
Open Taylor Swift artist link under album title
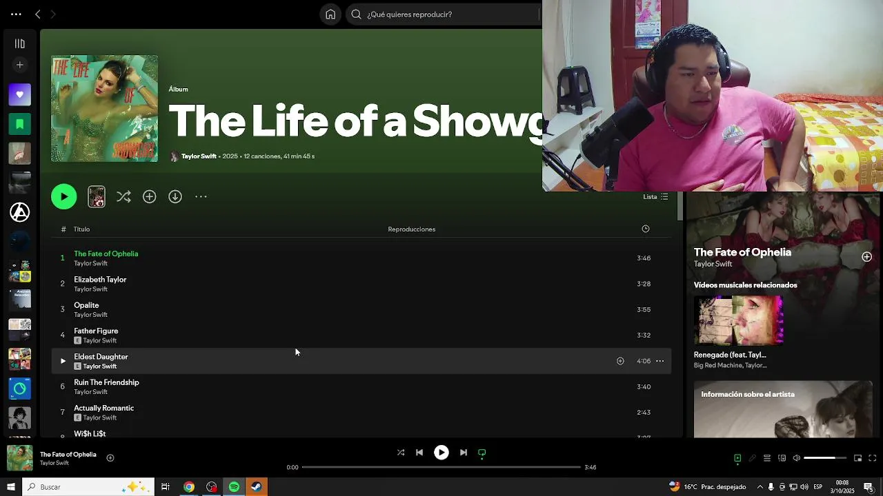199,156
